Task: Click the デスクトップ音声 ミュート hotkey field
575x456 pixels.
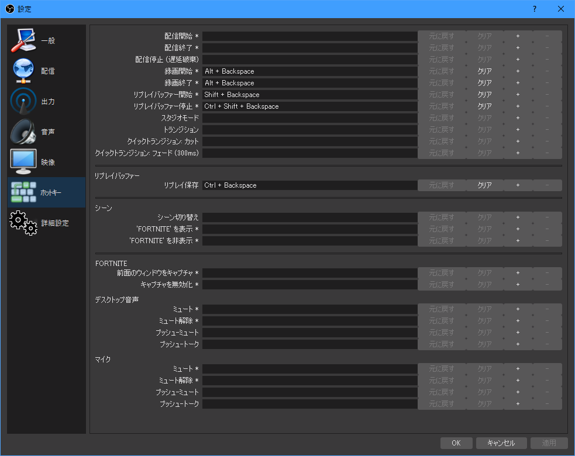Action: pos(310,309)
